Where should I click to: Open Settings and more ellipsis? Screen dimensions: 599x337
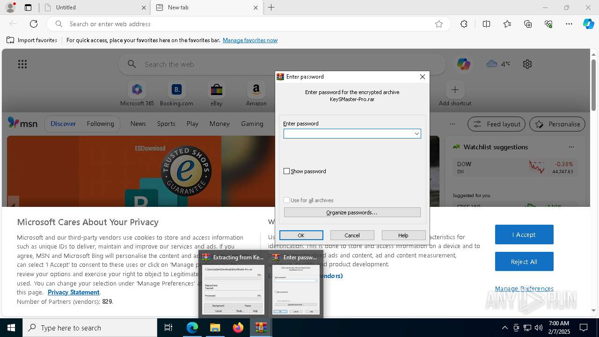(x=569, y=24)
